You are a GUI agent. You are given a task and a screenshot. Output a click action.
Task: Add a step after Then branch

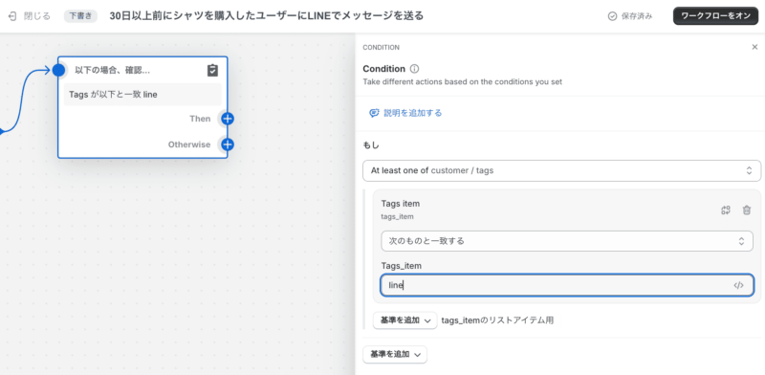tap(228, 119)
